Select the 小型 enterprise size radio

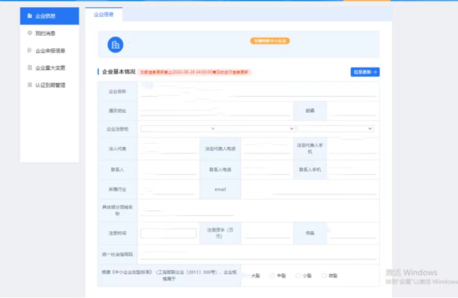[298, 276]
